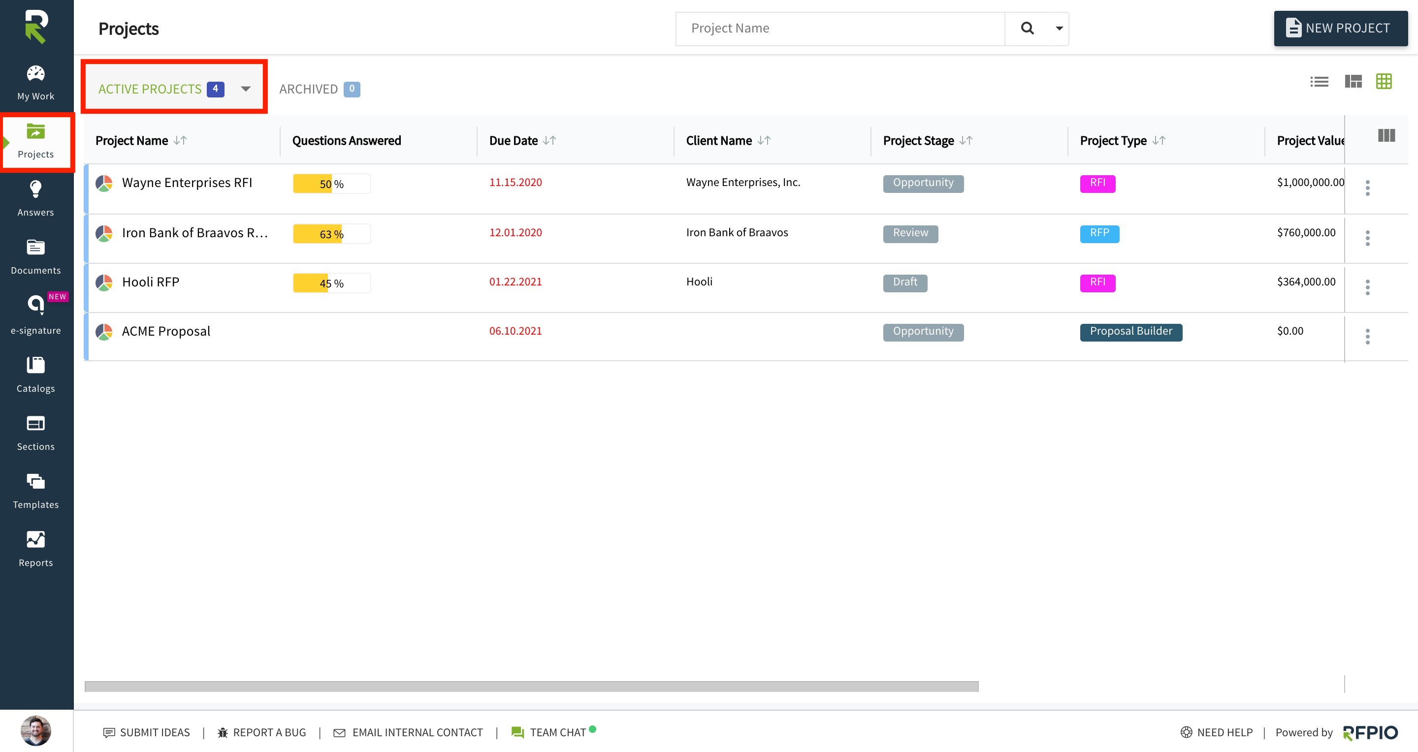Viewport: 1418px width, 752px height.
Task: Click Need Help link
Action: [1217, 732]
